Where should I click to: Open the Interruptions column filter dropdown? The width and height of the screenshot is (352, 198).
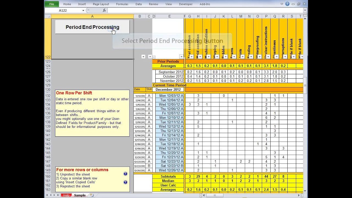[x=285, y=57]
